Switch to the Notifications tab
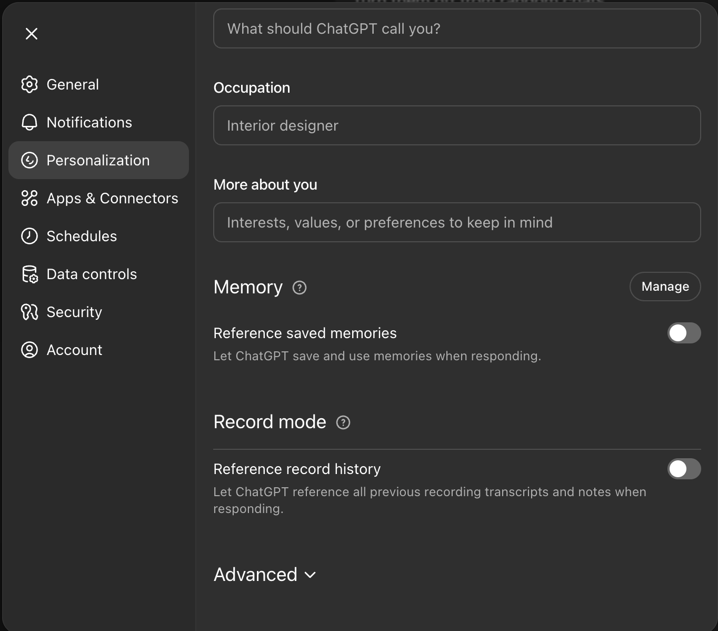The width and height of the screenshot is (718, 631). pyautogui.click(x=98, y=122)
